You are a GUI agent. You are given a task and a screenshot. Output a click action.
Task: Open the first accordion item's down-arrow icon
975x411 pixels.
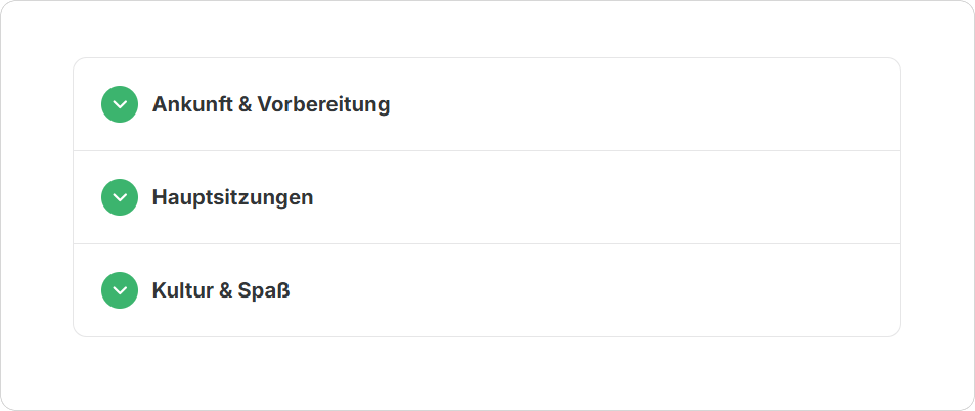(x=120, y=104)
